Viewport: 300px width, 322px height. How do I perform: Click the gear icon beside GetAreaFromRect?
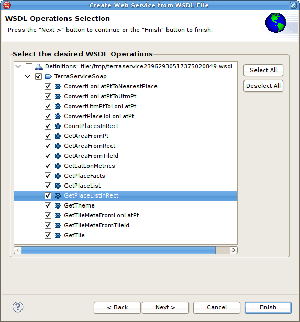pos(58,146)
